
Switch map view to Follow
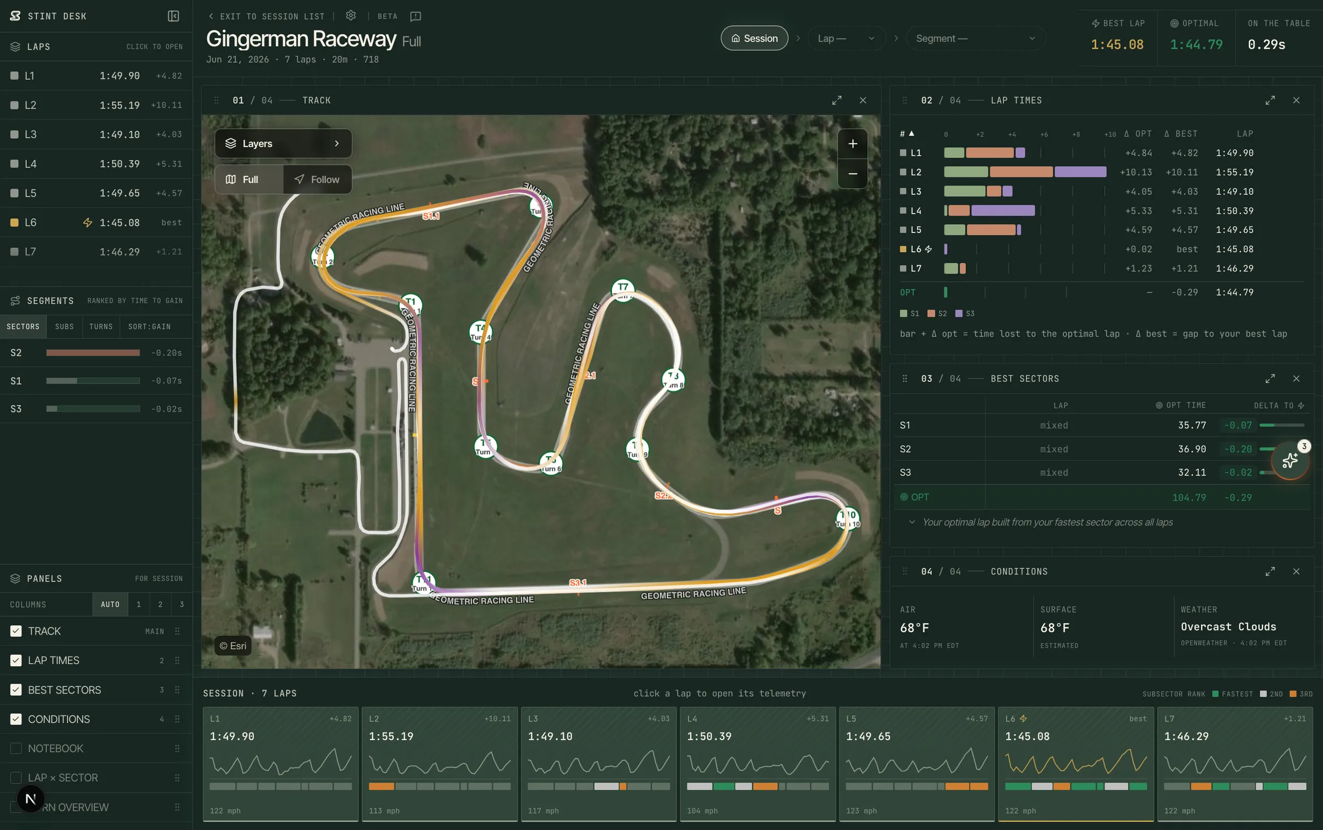pos(318,180)
